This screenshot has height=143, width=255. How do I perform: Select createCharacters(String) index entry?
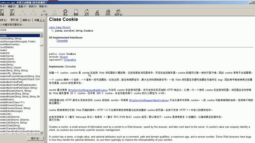[x=12, y=128]
